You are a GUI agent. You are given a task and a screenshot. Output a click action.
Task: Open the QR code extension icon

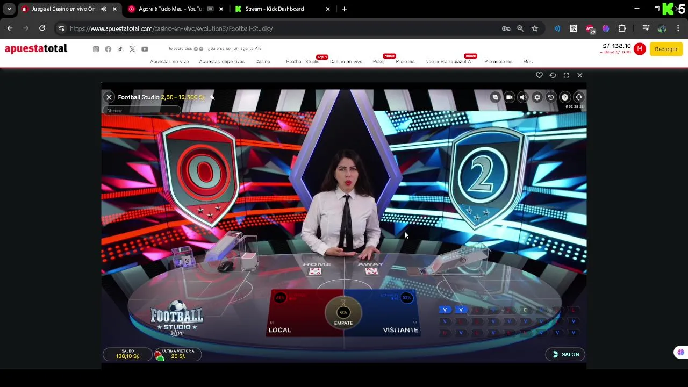click(x=574, y=28)
